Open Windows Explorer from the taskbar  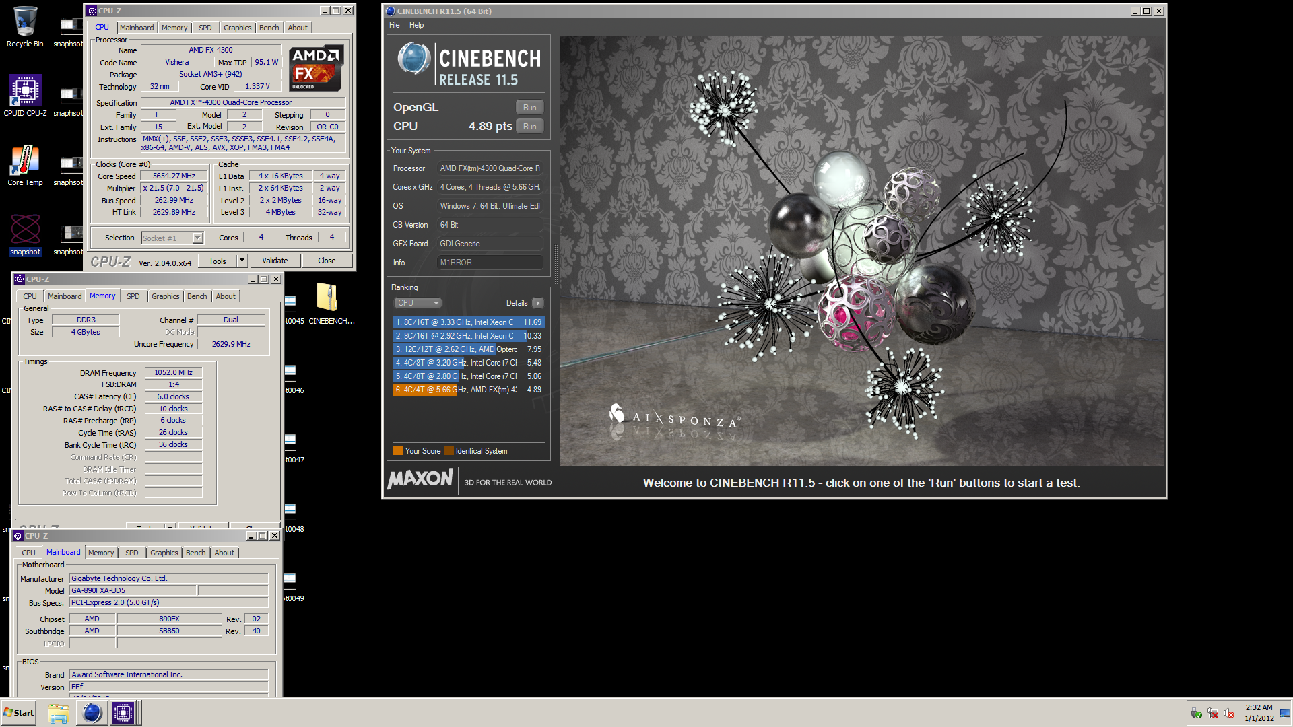[x=59, y=713]
